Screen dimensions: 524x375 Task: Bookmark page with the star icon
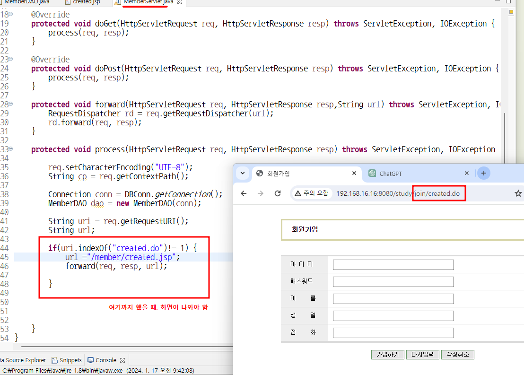[x=518, y=193]
